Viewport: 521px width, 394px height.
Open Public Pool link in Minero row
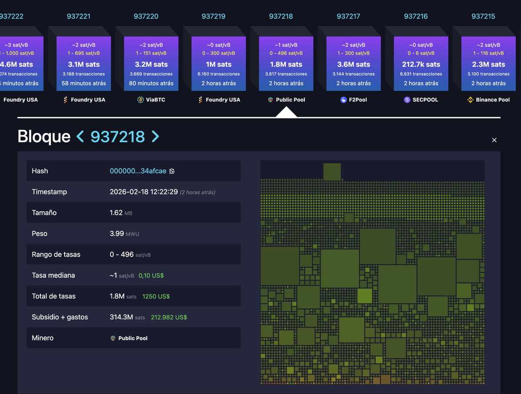[x=133, y=338]
